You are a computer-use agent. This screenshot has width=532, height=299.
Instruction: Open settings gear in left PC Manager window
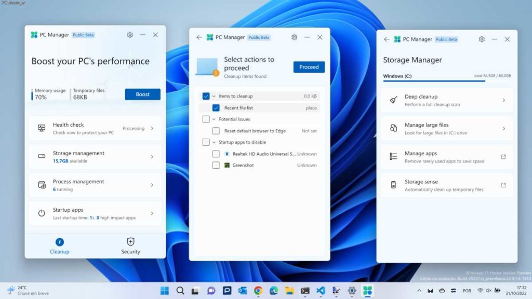click(x=129, y=35)
